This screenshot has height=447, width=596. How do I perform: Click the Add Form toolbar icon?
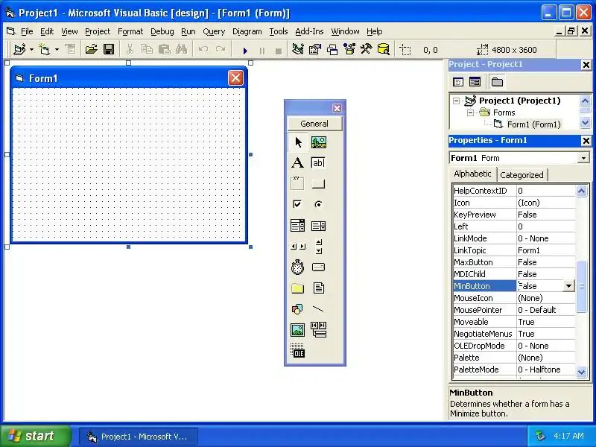click(45, 49)
